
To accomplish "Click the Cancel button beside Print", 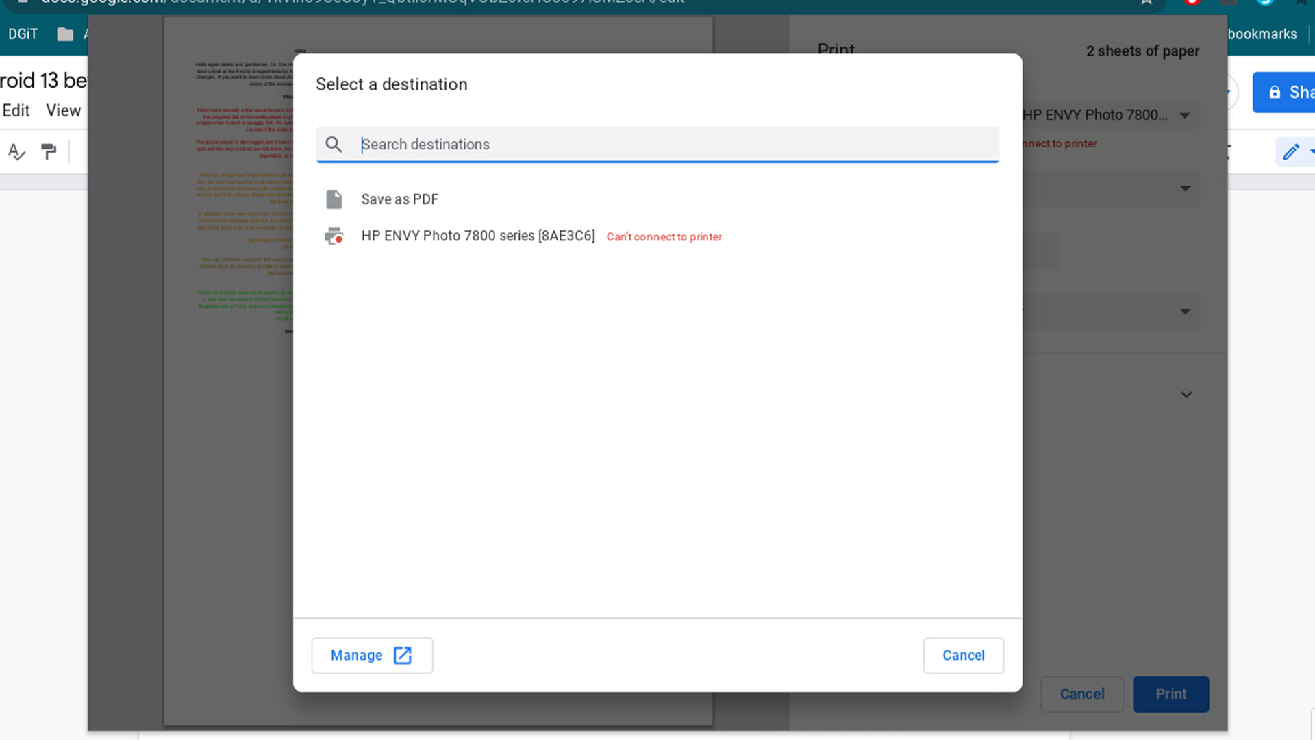I will tap(1081, 694).
